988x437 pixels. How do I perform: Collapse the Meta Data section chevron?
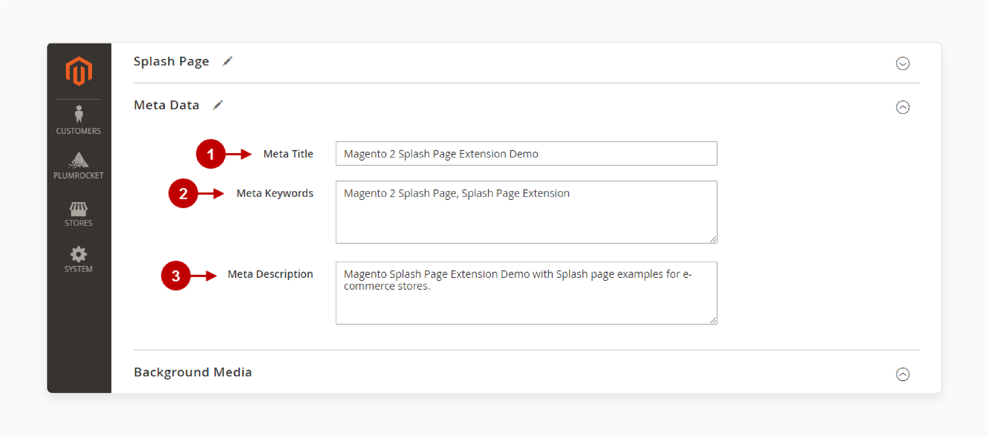[903, 107]
